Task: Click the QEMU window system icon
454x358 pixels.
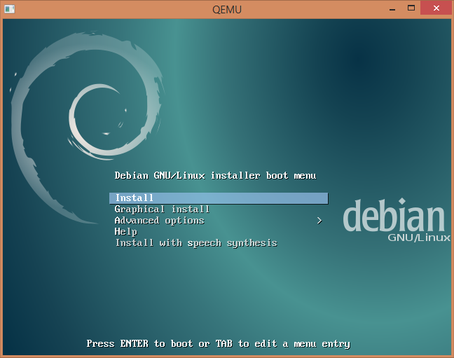Action: tap(10, 9)
